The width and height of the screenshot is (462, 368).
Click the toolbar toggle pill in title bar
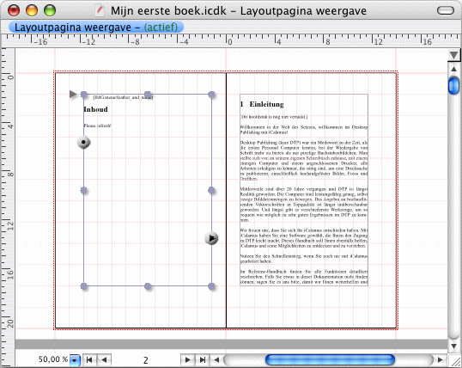pyautogui.click(x=446, y=10)
